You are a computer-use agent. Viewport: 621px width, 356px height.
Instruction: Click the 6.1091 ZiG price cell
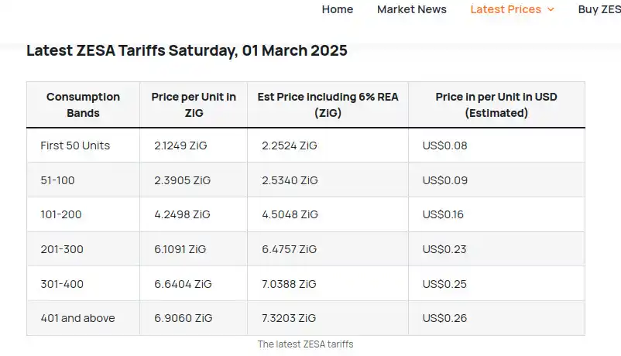[194, 249]
